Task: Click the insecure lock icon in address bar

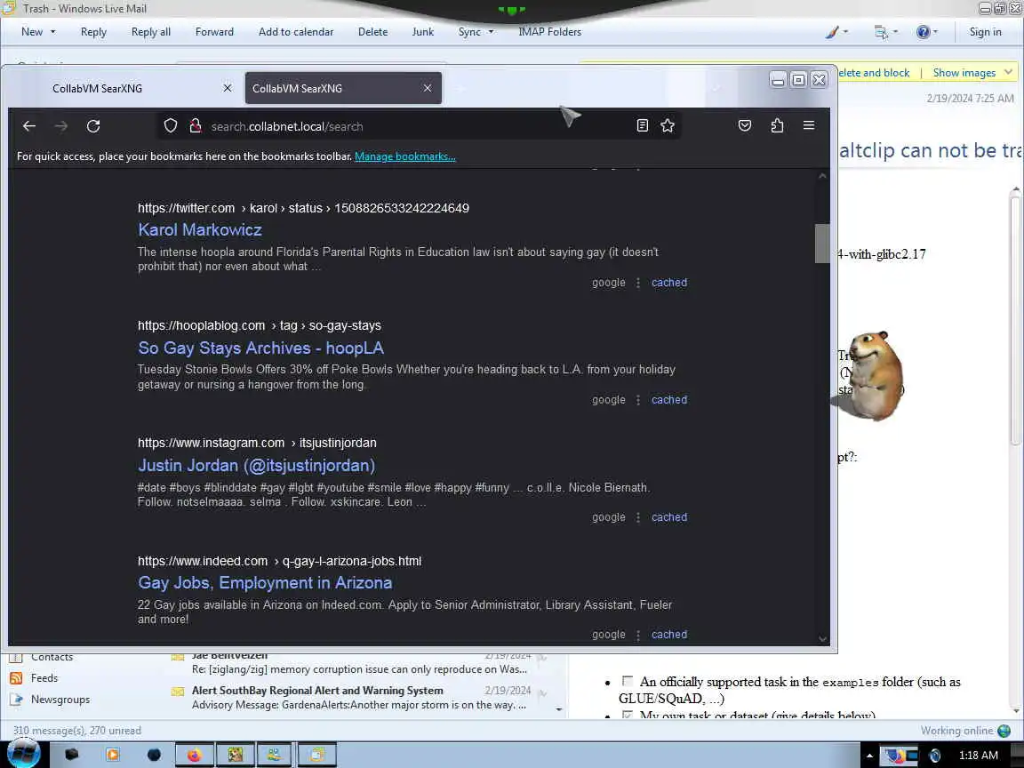Action: (x=195, y=125)
